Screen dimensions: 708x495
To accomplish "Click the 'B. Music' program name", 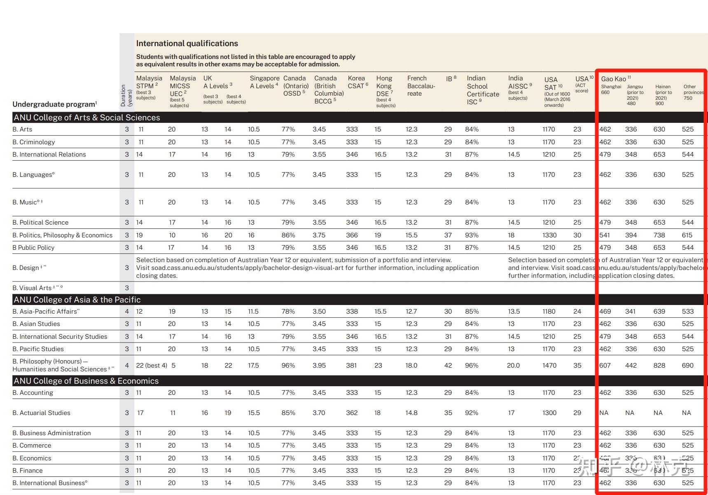I will 28,202.
